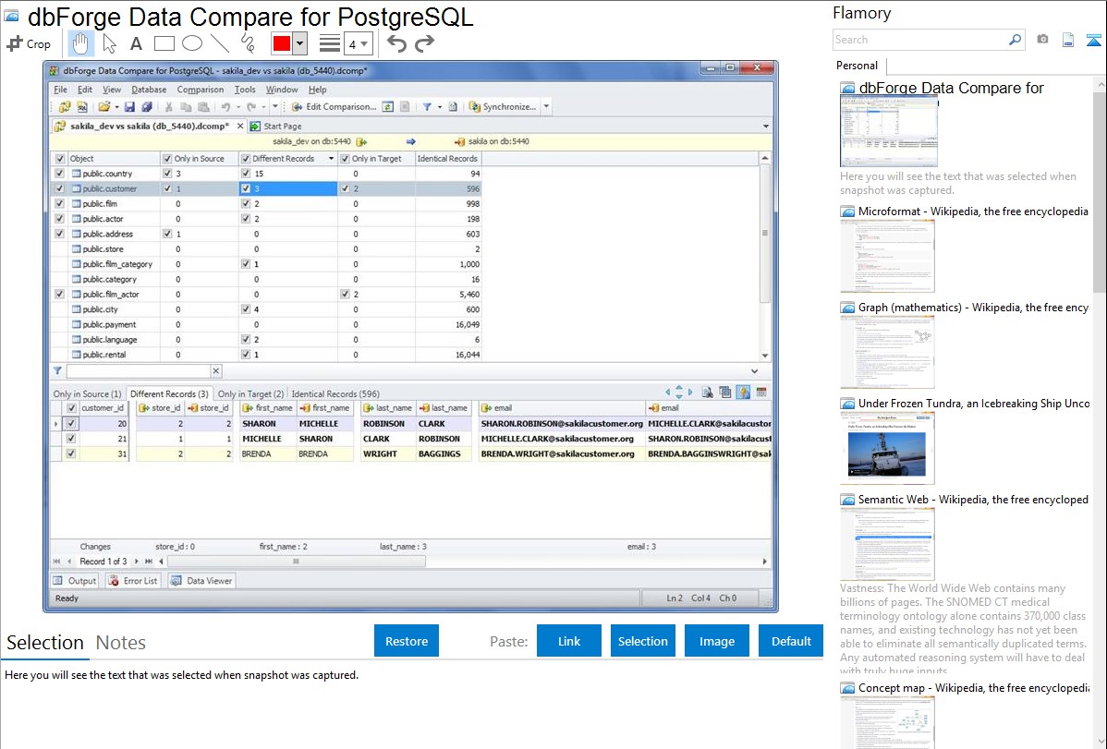Uncheck the public.country object checkbox

pos(59,174)
